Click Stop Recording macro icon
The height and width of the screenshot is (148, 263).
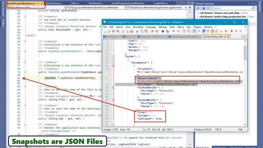click(x=236, y=31)
